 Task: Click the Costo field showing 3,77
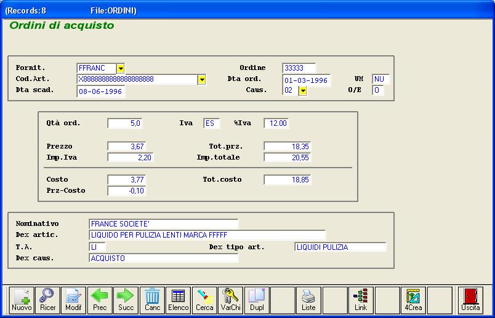pos(127,180)
